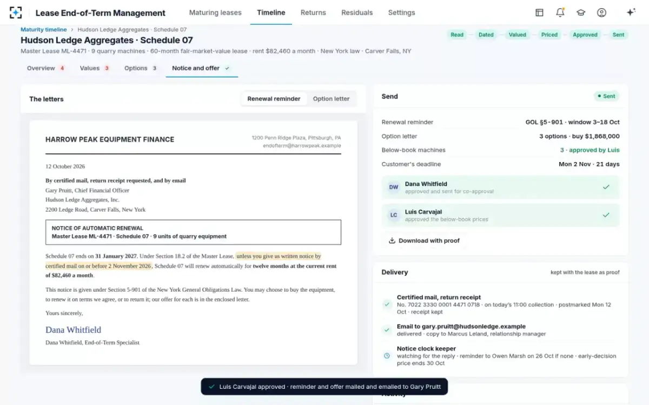Click the HARROW PEAK EQUIPMENT FINANCE letterhead

(x=110, y=139)
